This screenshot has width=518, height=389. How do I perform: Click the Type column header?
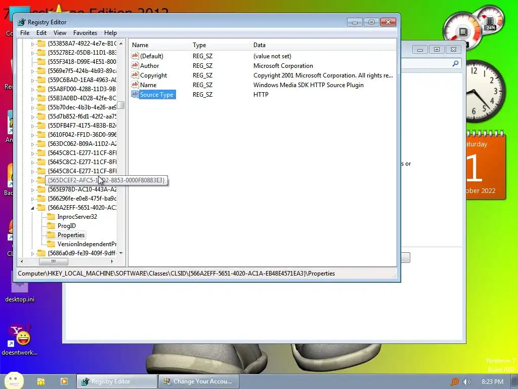(220, 45)
